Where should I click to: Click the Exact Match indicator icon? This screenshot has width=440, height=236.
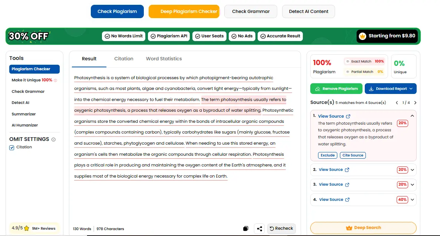[x=348, y=61]
